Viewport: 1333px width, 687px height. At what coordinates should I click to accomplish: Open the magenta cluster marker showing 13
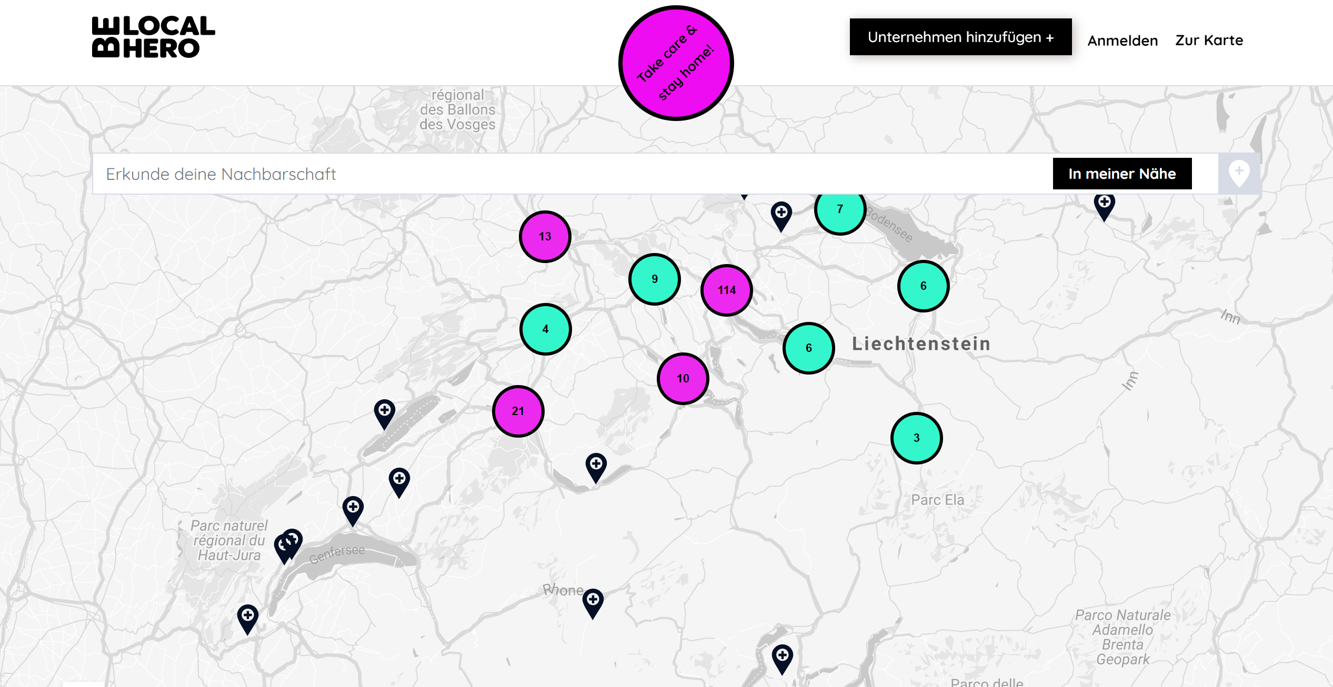point(545,237)
